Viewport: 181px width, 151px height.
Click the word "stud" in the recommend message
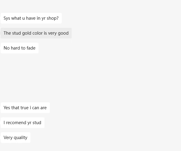[x=37, y=123]
